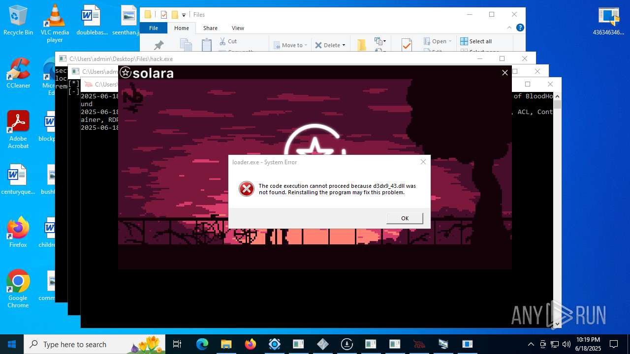
Task: Open File Explorer from the taskbar
Action: pyautogui.click(x=226, y=344)
